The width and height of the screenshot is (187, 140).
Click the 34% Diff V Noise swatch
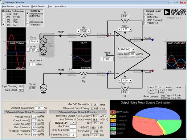coord(113,112)
